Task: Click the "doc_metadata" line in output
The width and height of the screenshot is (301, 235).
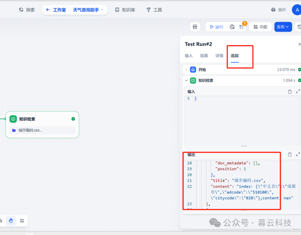Action: [x=237, y=163]
